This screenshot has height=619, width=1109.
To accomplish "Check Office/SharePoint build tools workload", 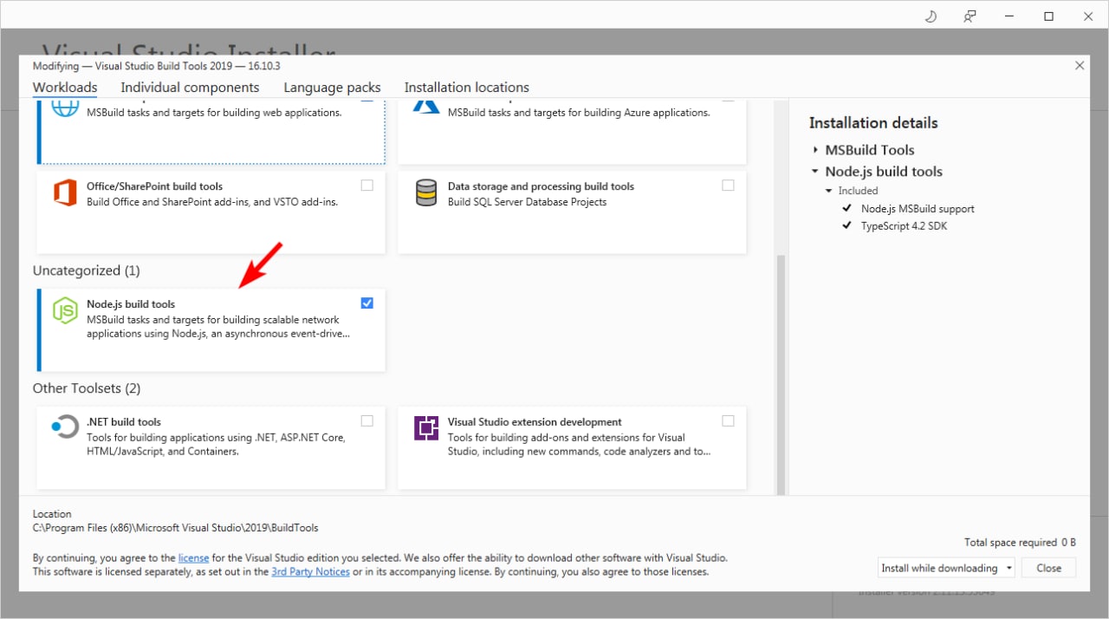I will tap(367, 185).
